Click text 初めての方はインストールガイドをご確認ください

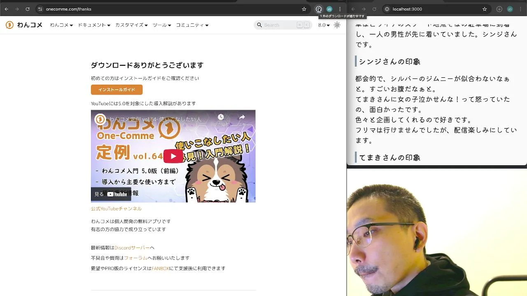[145, 78]
